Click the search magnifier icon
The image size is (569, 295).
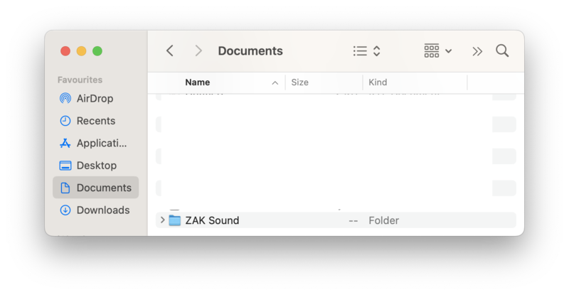502,50
